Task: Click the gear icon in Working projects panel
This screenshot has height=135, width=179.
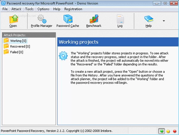Action: (x=63, y=56)
